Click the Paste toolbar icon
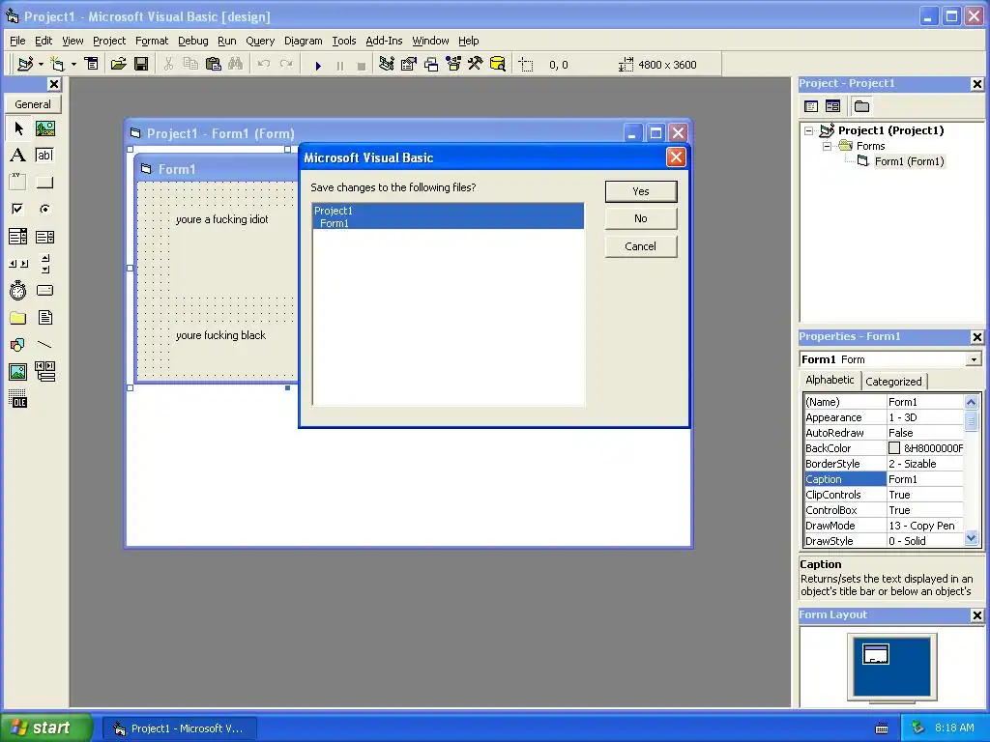Viewport: 990px width, 742px height. 214,65
